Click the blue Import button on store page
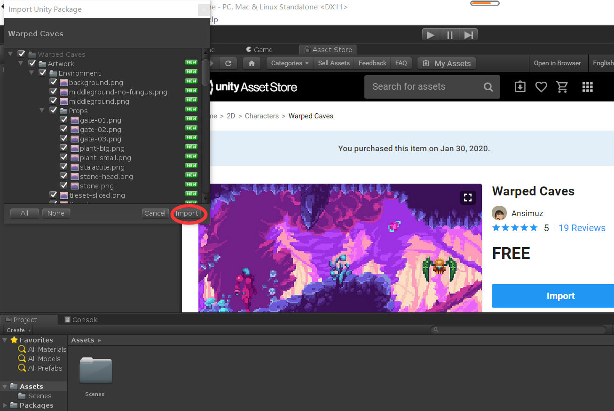This screenshot has width=614, height=411. click(x=553, y=296)
